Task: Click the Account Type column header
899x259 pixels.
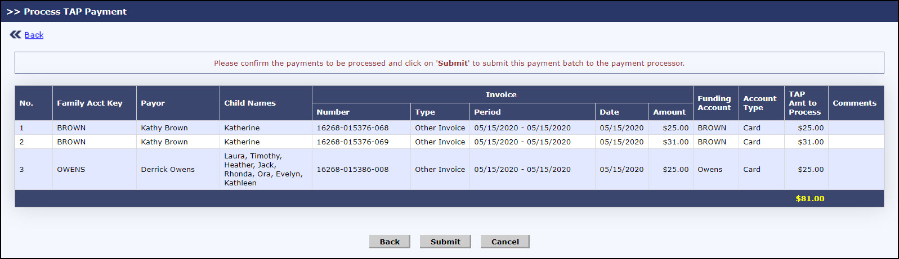Action: point(759,103)
